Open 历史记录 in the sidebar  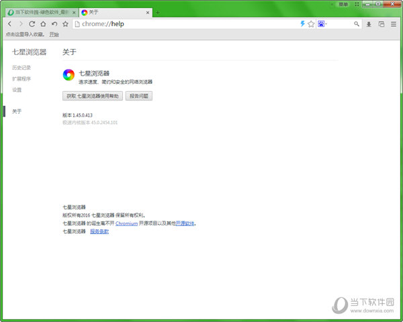click(x=21, y=68)
